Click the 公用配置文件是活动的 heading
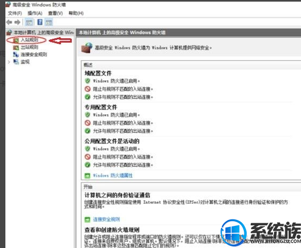301x248 pixels. pyautogui.click(x=112, y=141)
